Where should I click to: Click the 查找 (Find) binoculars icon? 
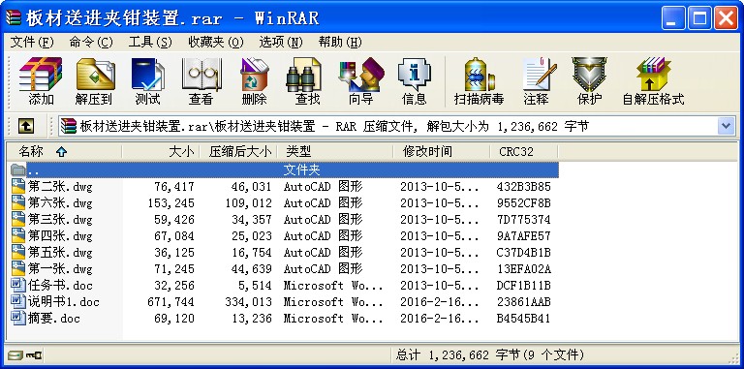(x=303, y=75)
